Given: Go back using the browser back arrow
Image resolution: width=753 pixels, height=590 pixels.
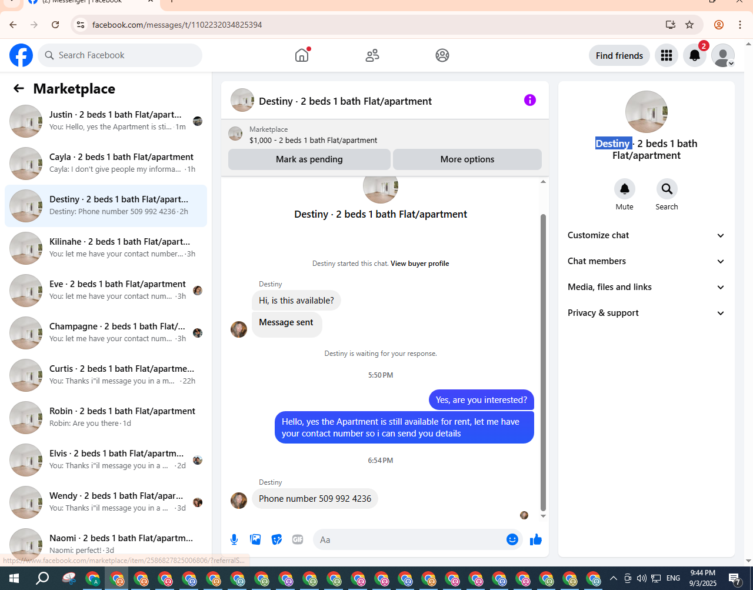Looking at the screenshot, I should click(x=13, y=25).
